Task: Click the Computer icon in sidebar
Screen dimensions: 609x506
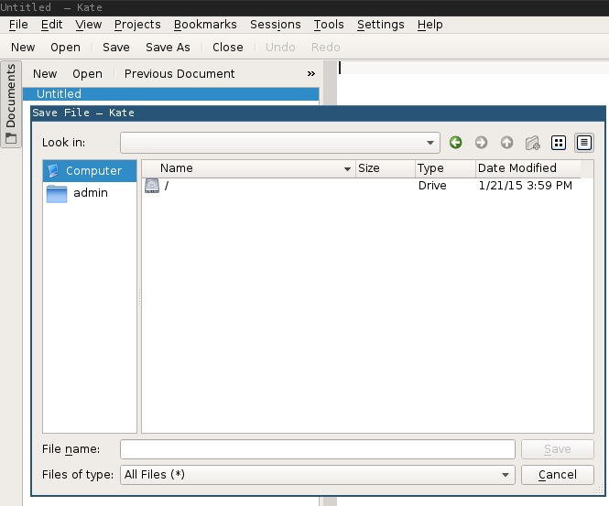Action: [x=54, y=171]
